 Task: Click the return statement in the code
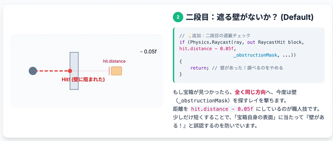tap(199, 68)
